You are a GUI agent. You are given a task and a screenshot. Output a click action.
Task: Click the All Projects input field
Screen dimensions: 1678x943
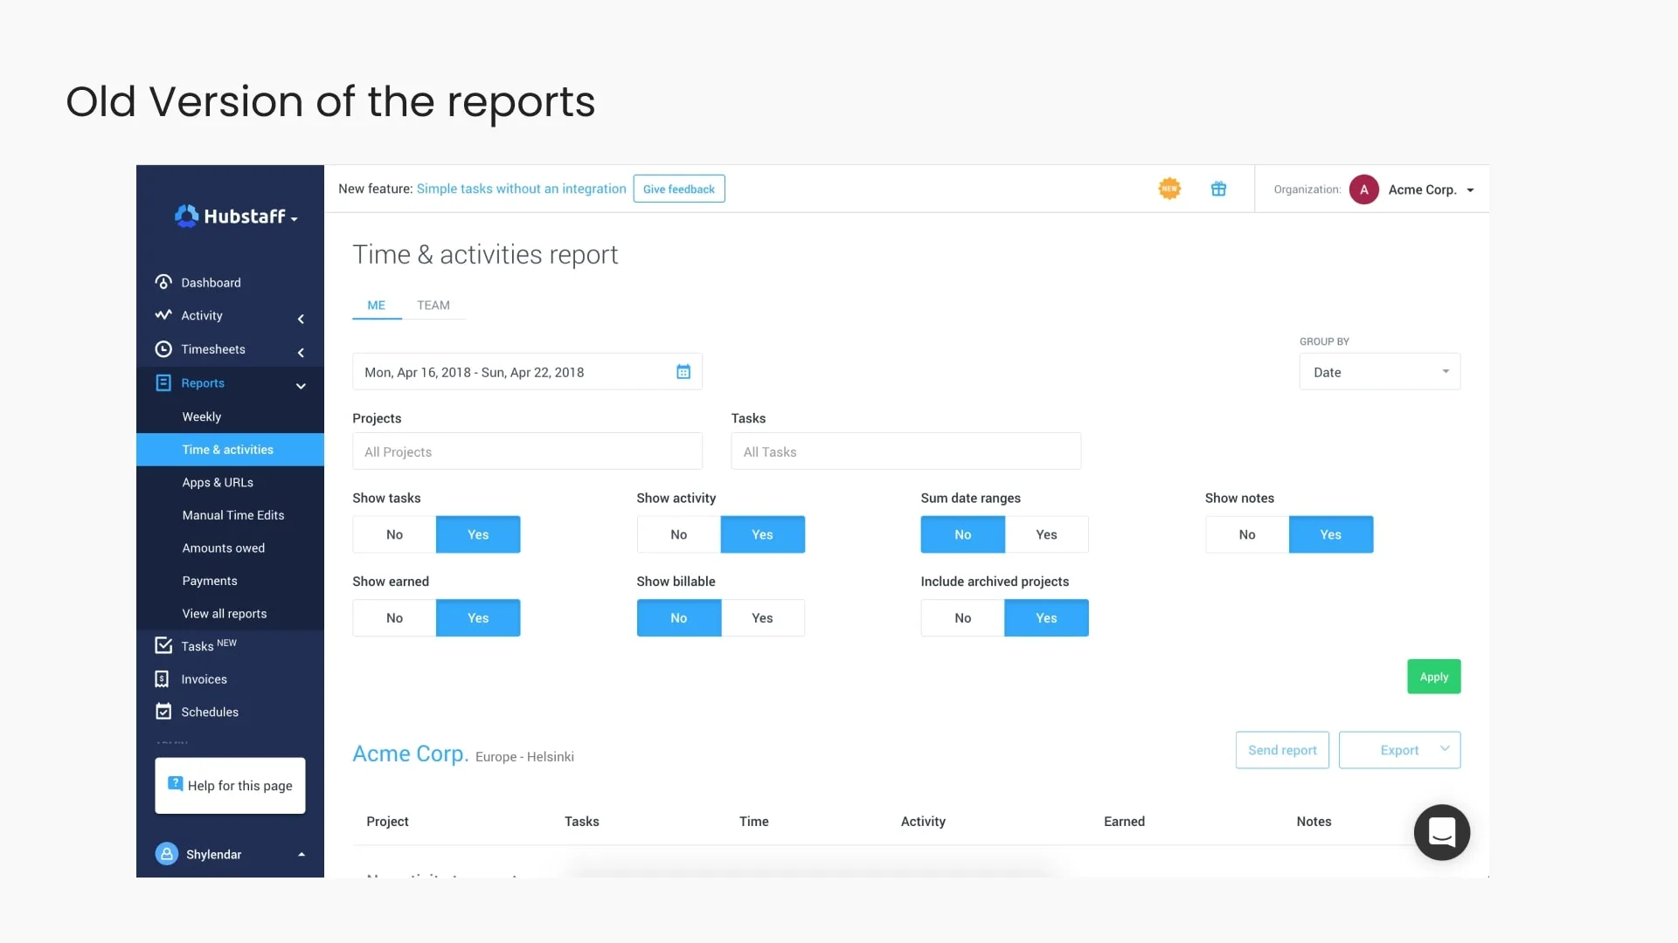pos(527,451)
